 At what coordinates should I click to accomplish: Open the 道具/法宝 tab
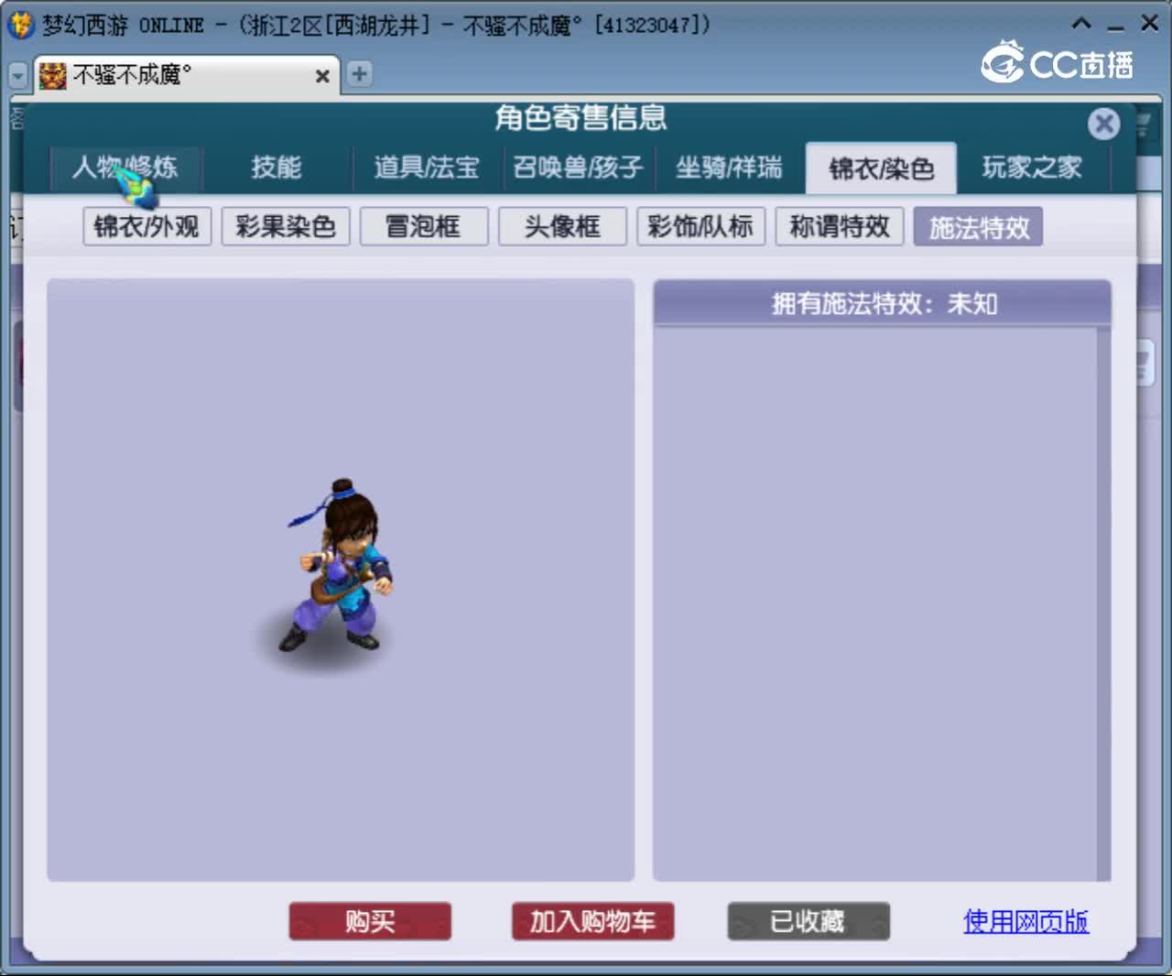tap(427, 168)
